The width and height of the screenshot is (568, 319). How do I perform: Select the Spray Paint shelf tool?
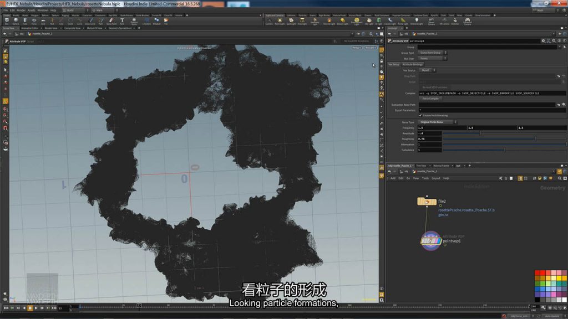tap(111, 22)
